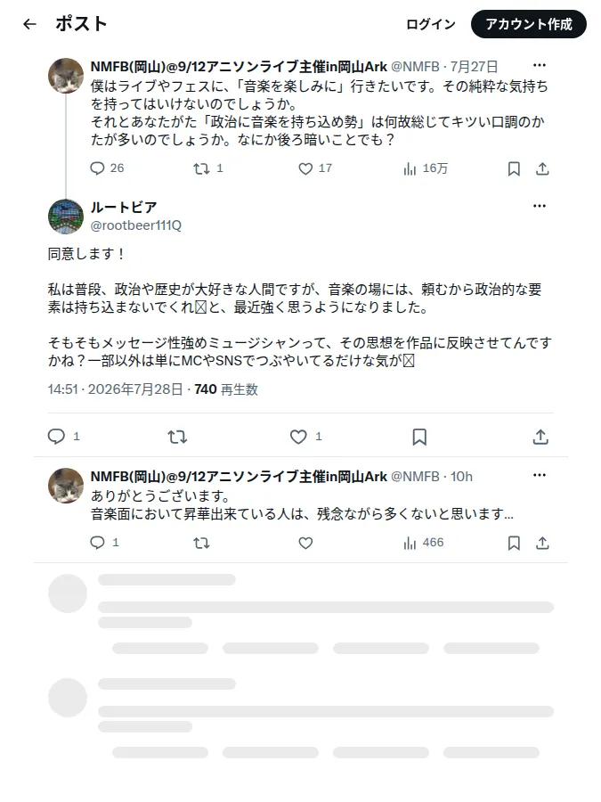View analytics showing 16万 views
601x802 pixels.
[426, 168]
